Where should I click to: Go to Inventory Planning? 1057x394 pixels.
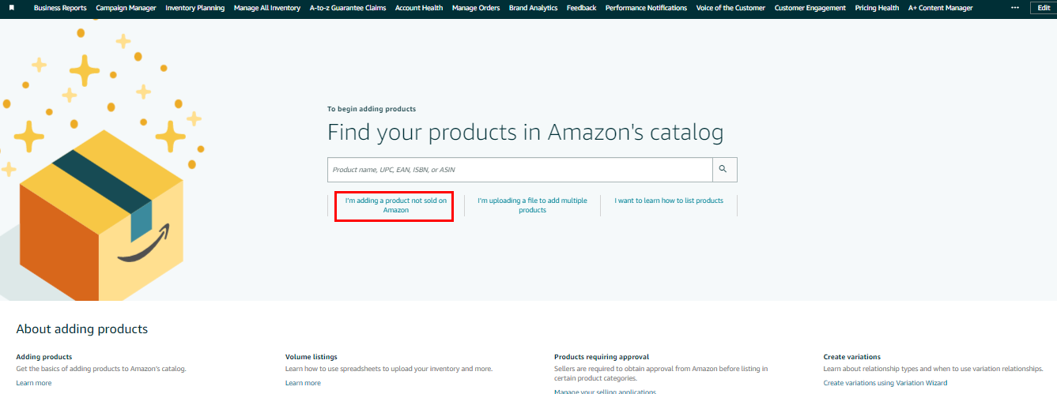click(x=195, y=8)
